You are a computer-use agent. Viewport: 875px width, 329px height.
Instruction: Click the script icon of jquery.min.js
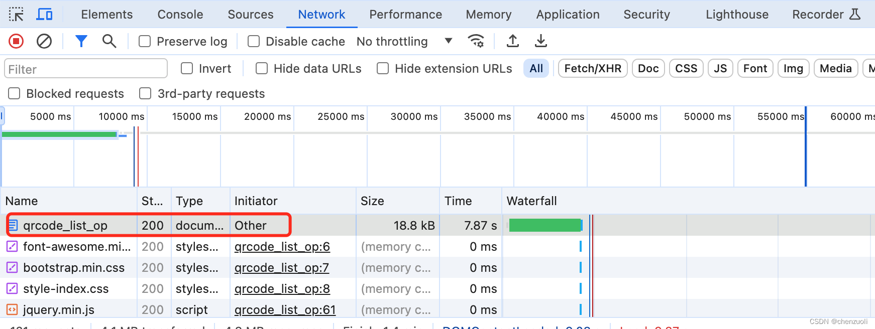tap(12, 309)
